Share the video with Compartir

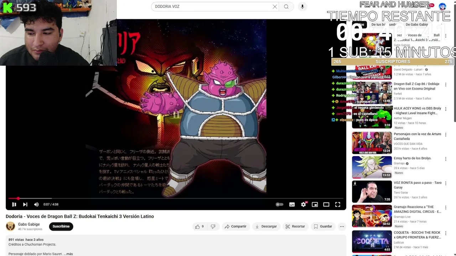(x=235, y=226)
